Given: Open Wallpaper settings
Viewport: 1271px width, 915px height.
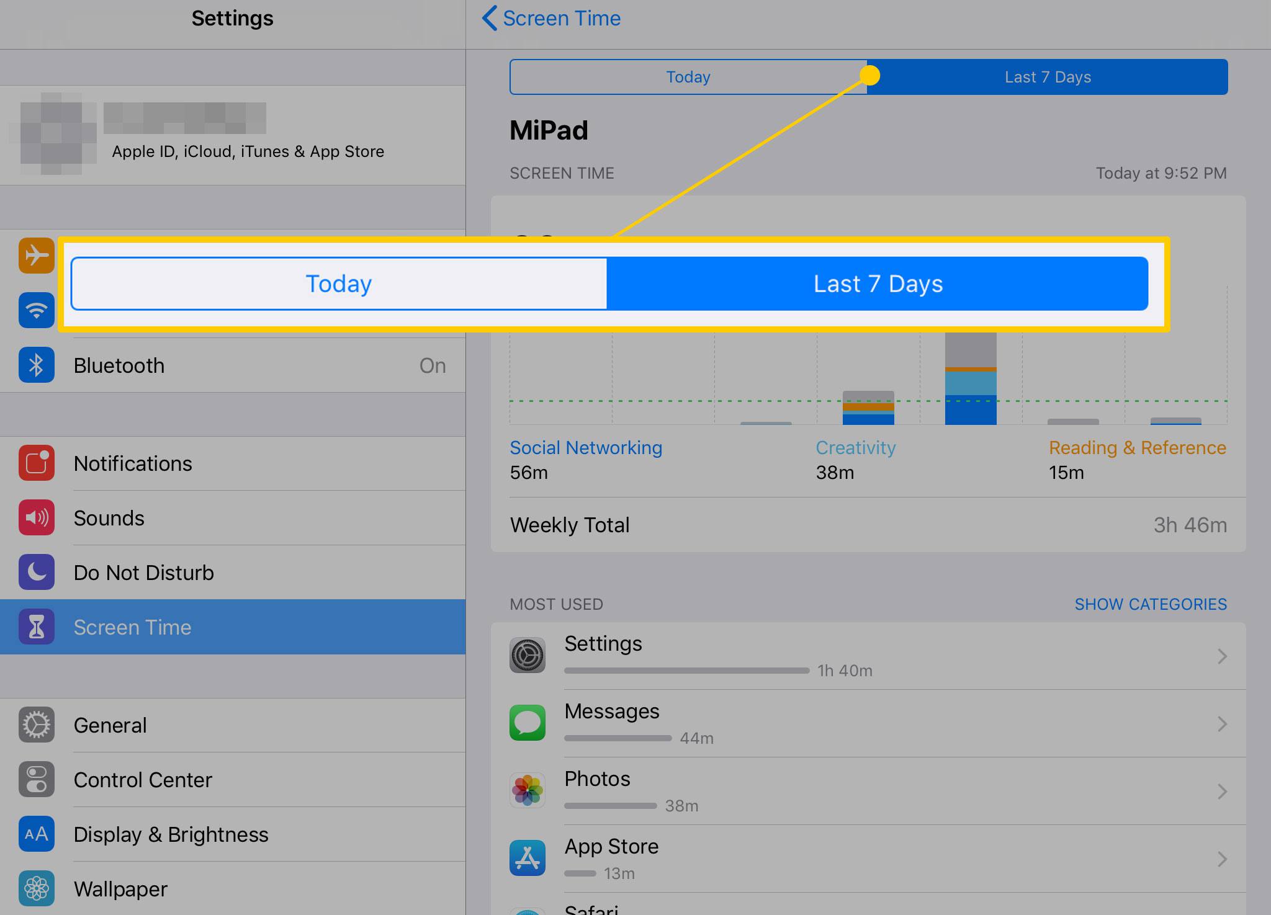Looking at the screenshot, I should pyautogui.click(x=233, y=889).
